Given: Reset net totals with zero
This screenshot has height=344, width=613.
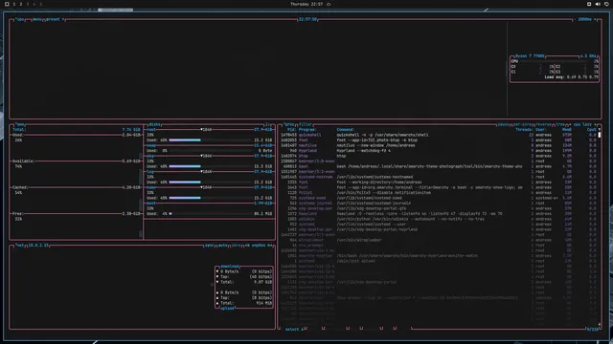Looking at the screenshot, I should 237,246.
